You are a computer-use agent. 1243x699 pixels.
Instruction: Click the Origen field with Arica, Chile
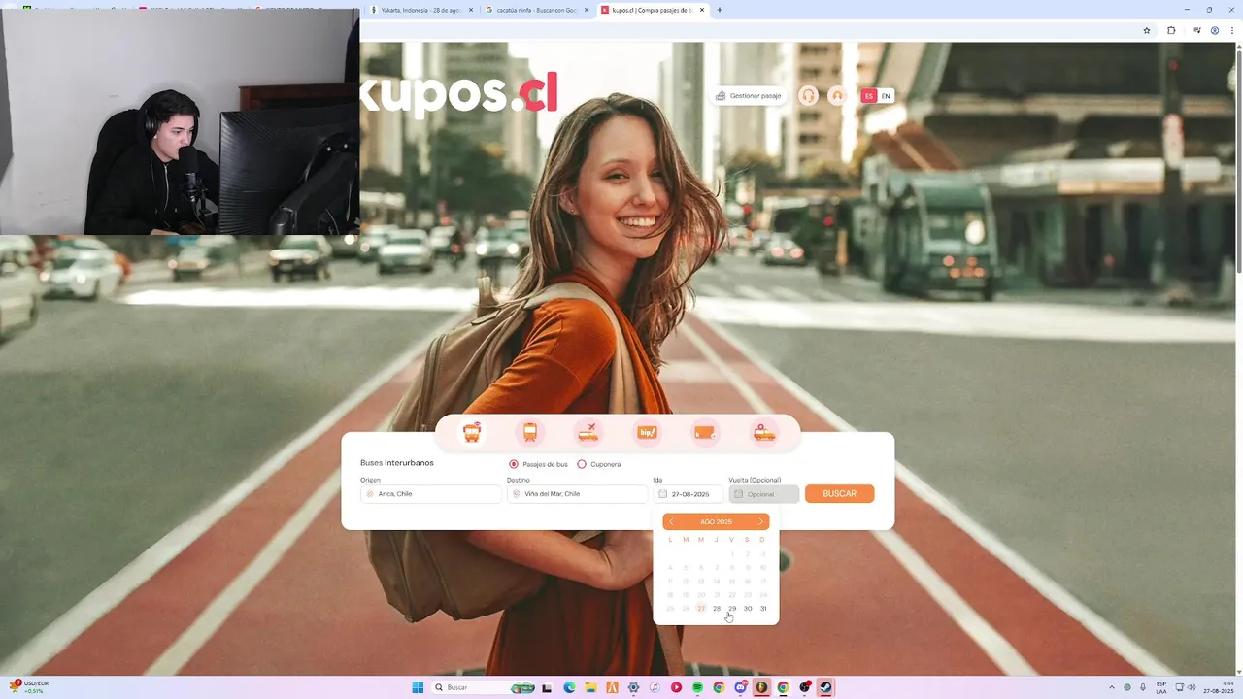tap(431, 494)
